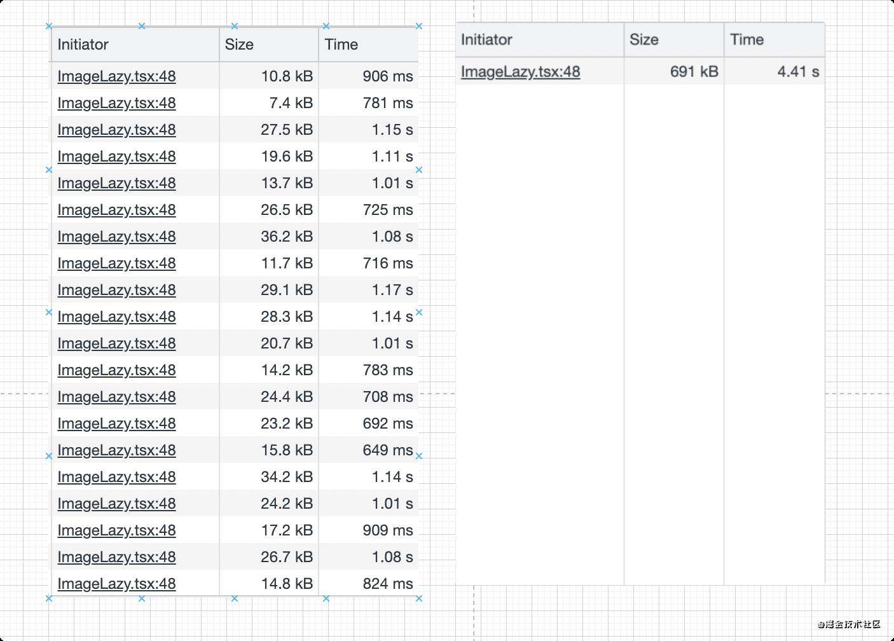Select the 783 ms time cell
The image size is (894, 641).
click(369, 370)
